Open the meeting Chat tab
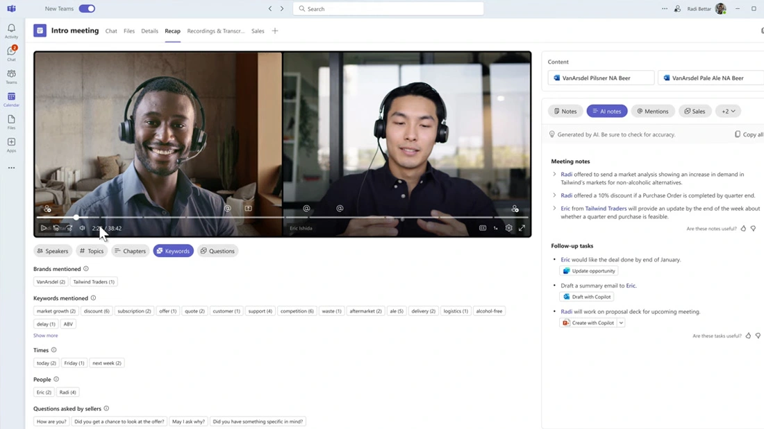This screenshot has width=764, height=429. [111, 30]
